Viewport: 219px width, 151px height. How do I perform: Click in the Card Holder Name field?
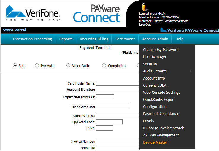(117, 83)
